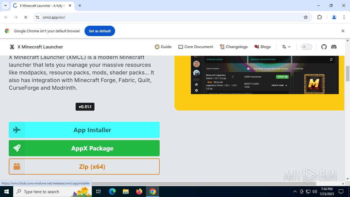350x197 pixels.
Task: Open Task View on the taskbar
Action: pos(98,192)
